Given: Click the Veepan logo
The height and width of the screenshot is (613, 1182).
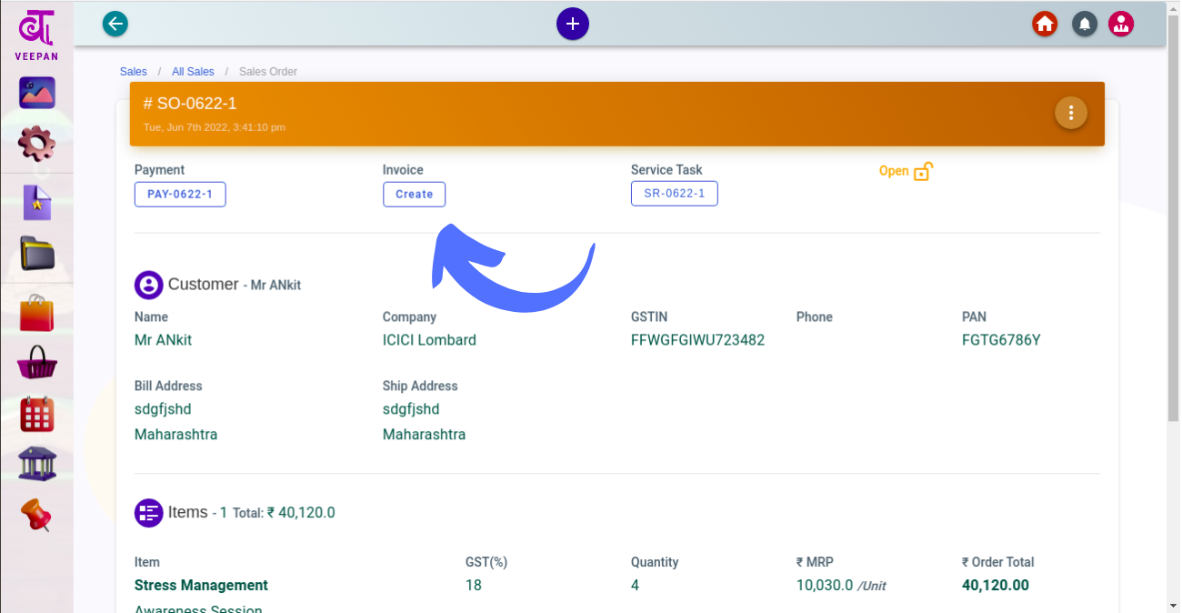Looking at the screenshot, I should pyautogui.click(x=36, y=35).
